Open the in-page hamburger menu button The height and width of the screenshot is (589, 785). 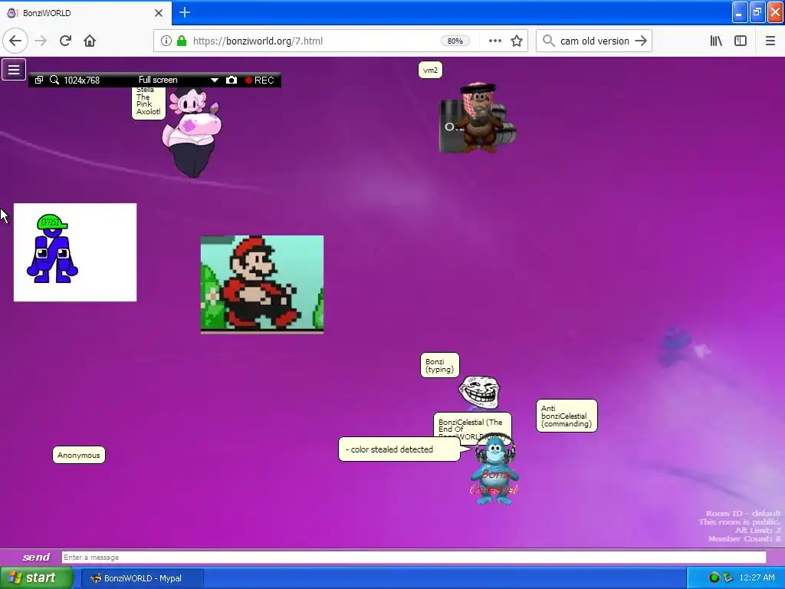[x=14, y=70]
